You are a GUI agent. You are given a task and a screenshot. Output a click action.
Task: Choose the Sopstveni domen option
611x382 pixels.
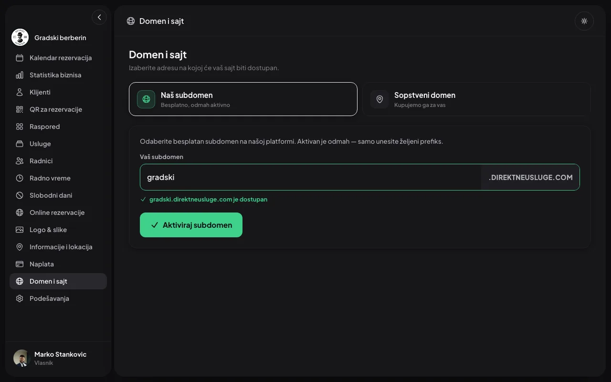pyautogui.click(x=476, y=99)
